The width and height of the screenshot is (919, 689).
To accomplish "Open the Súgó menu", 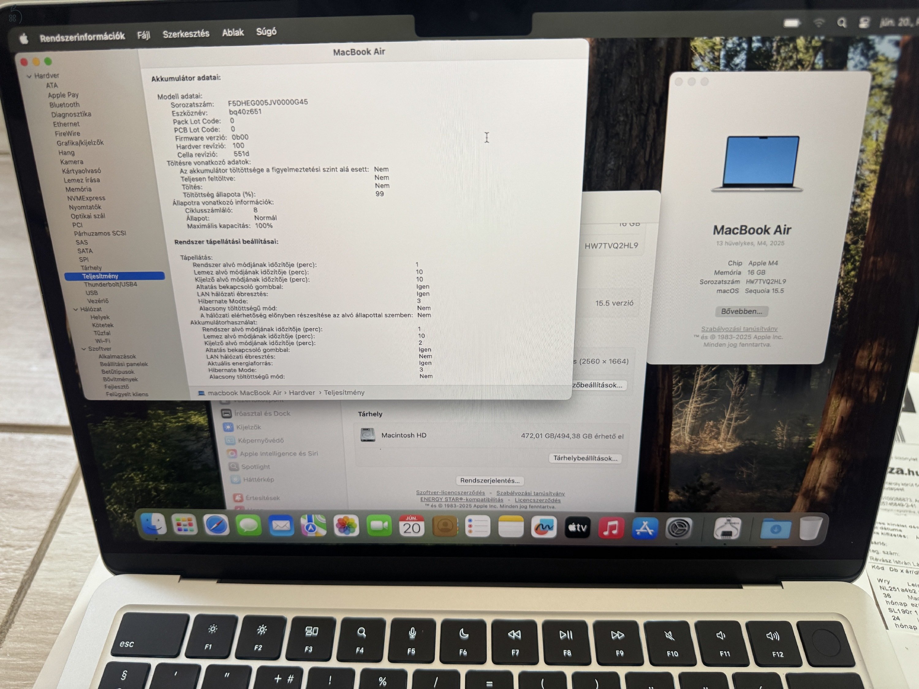I will pos(266,32).
